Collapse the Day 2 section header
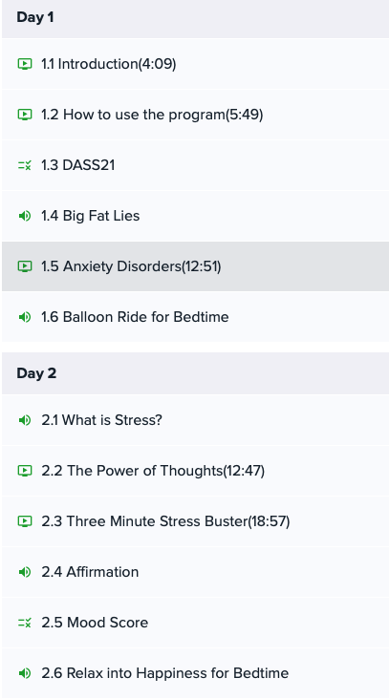Image resolution: width=389 pixels, height=699 pixels. click(x=195, y=373)
